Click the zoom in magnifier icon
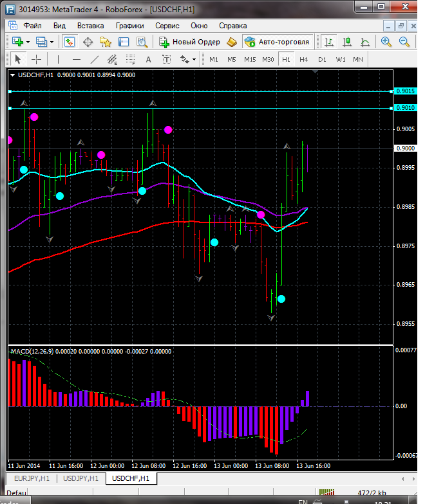 [386, 42]
